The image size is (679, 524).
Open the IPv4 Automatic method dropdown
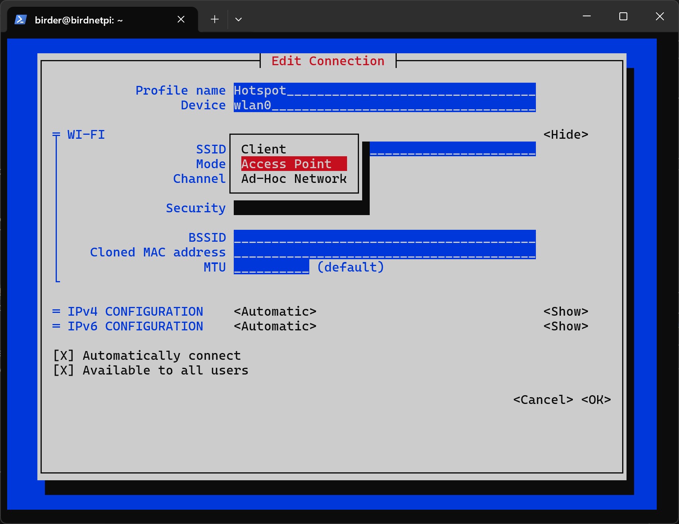click(275, 311)
